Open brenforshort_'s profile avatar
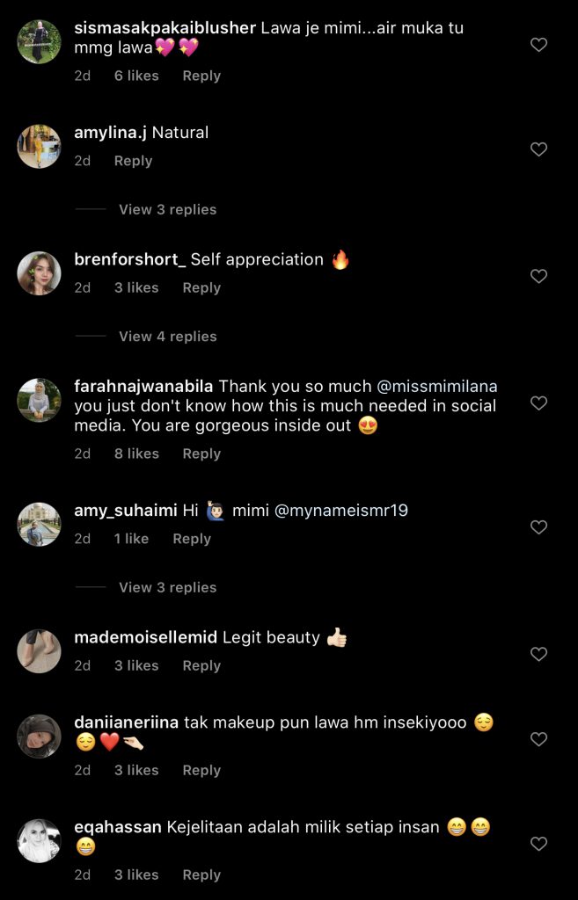 [x=39, y=274]
